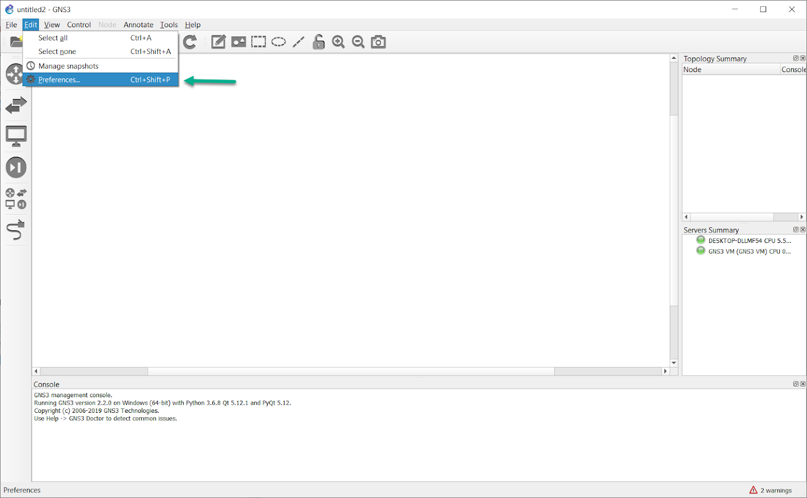
Task: Close the Console panel
Action: pos(803,384)
